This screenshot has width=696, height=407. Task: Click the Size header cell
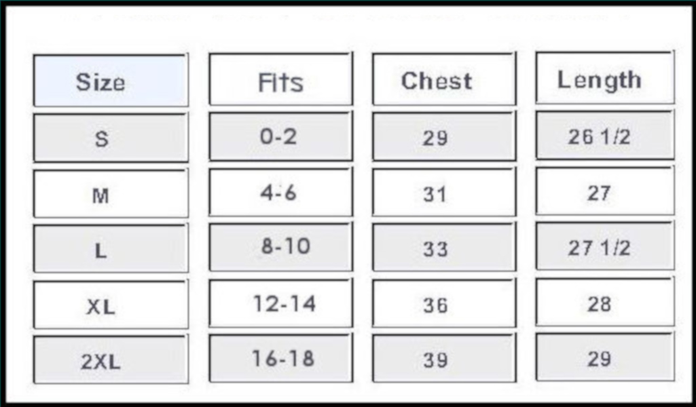111,81
